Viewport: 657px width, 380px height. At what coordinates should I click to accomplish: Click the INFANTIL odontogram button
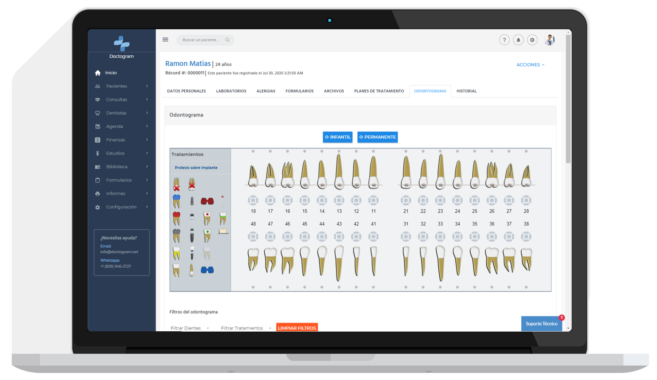pyautogui.click(x=338, y=137)
